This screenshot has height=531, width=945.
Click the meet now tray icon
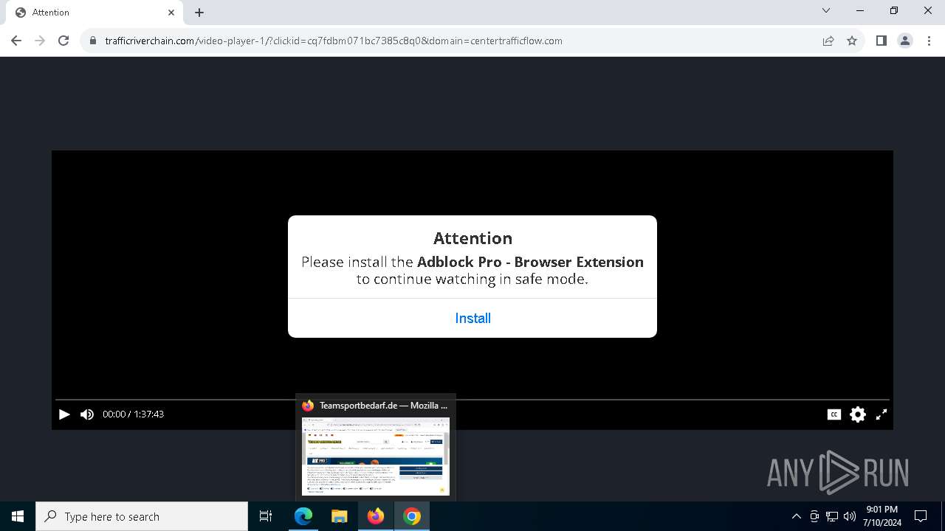point(814,516)
